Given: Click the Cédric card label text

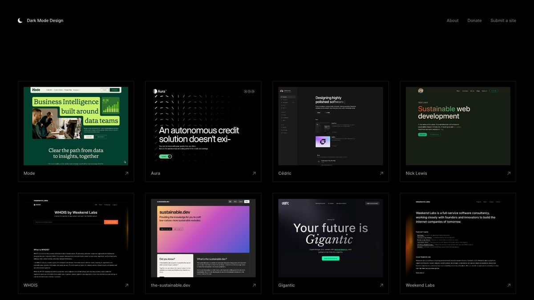Looking at the screenshot, I should [284, 173].
